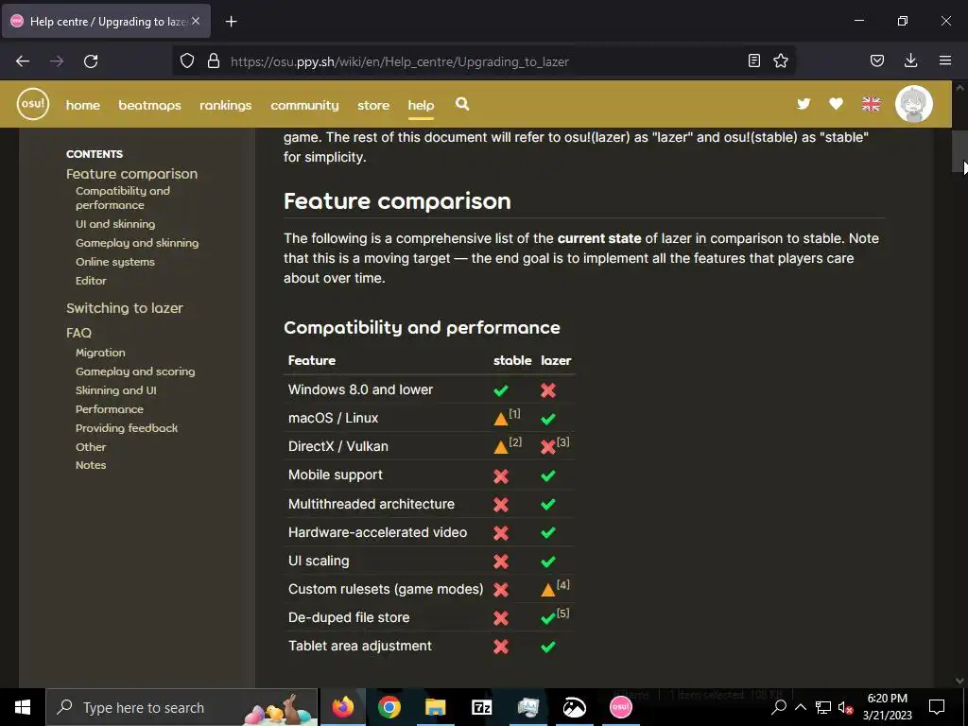Jump to Gameplay and skinning in contents
968x726 pixels.
(x=137, y=243)
